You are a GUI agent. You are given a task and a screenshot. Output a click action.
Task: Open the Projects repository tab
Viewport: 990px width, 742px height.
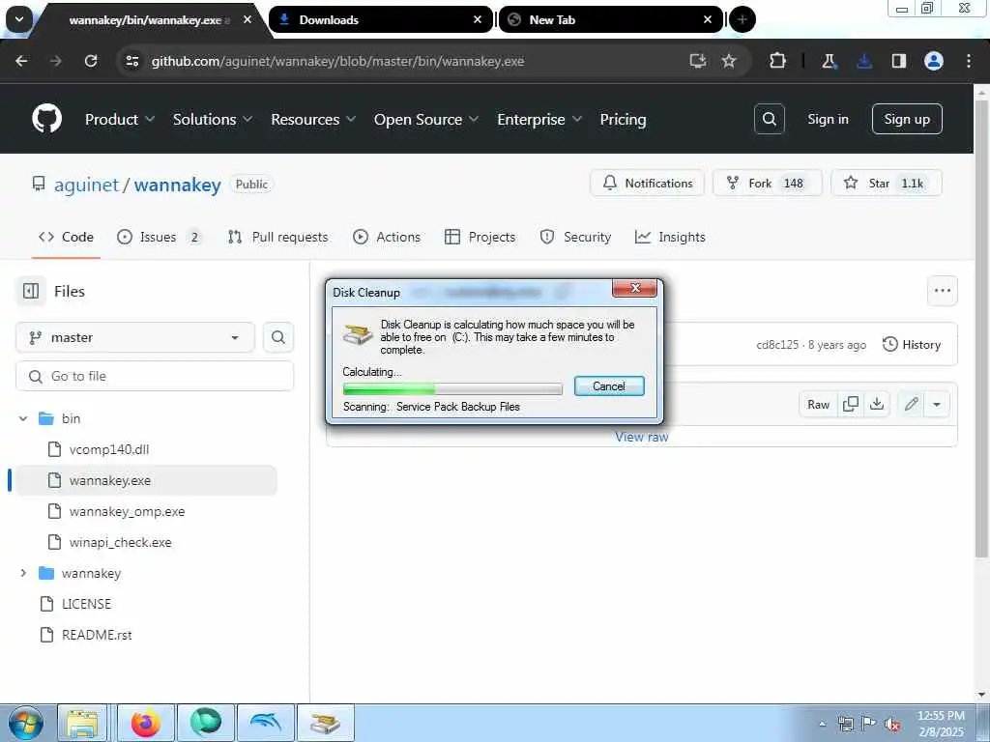tap(480, 237)
